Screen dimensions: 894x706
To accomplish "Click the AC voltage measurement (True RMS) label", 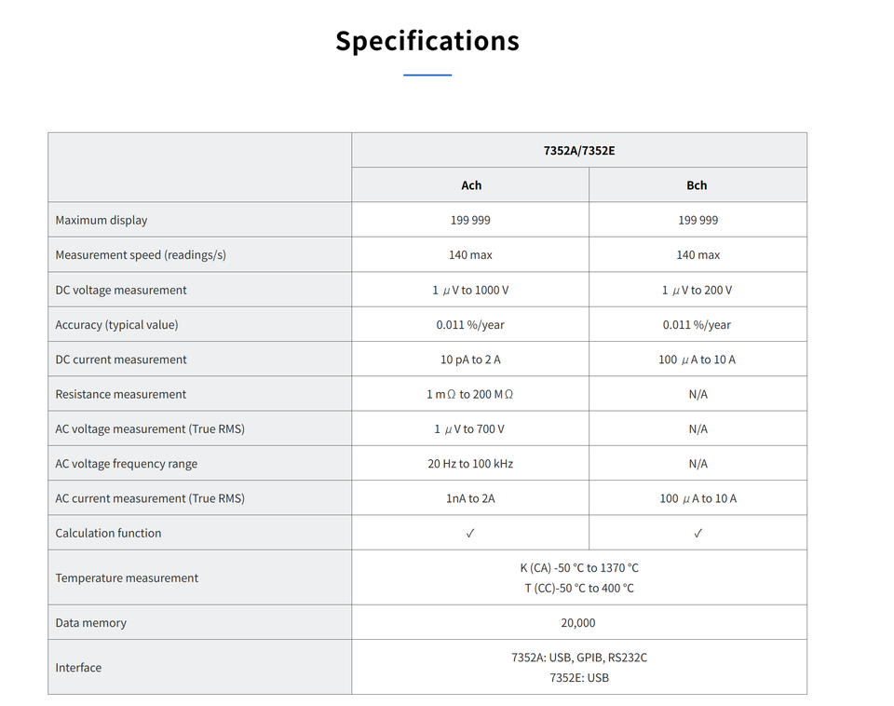I will point(150,429).
